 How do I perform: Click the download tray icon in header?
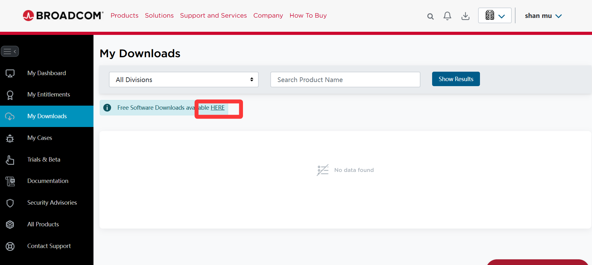[x=465, y=16]
